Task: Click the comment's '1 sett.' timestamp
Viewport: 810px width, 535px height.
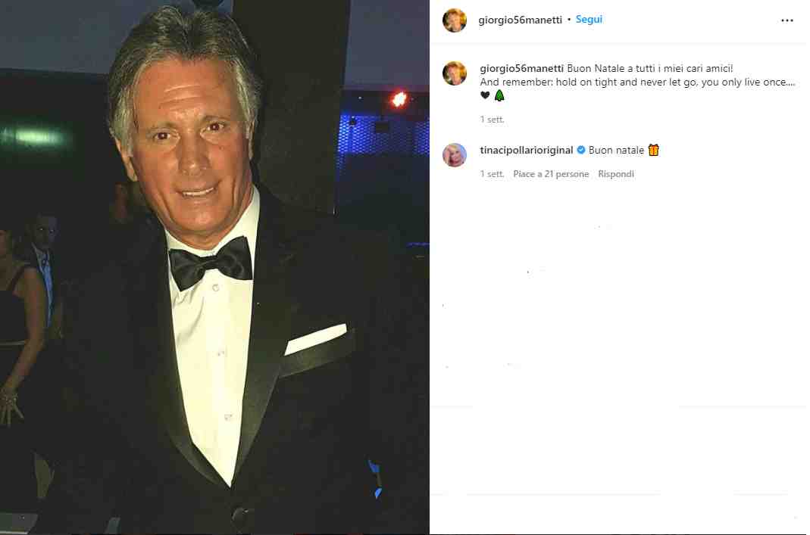Action: tap(492, 174)
